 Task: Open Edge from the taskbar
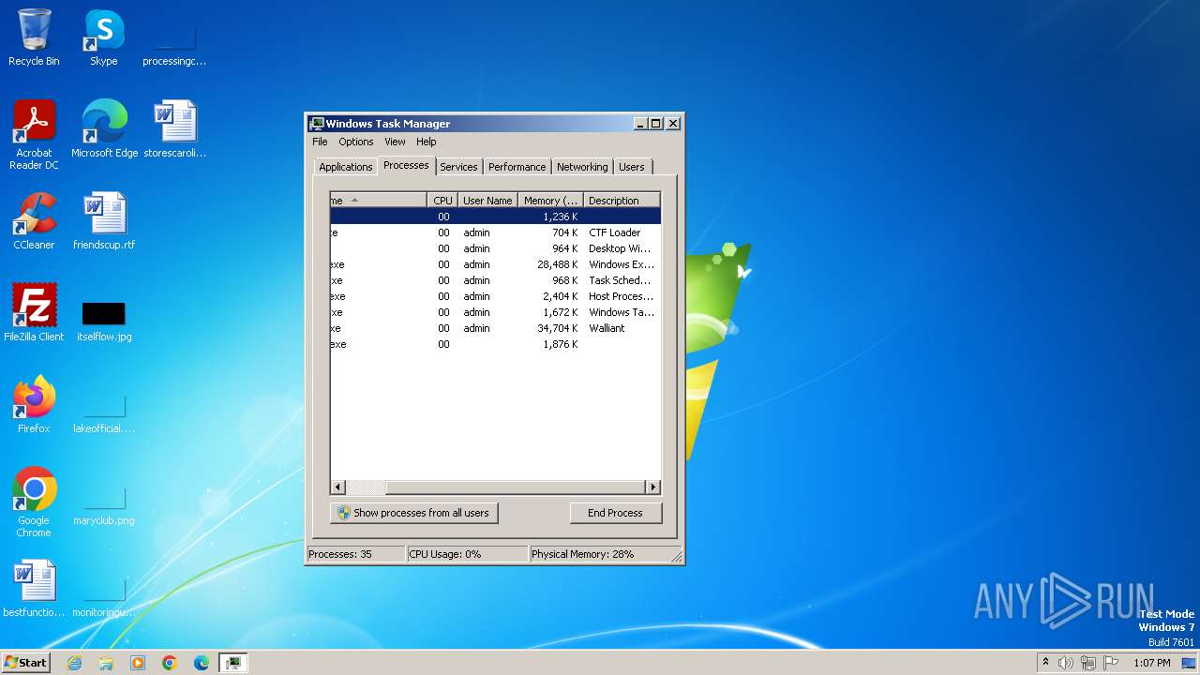pos(202,663)
